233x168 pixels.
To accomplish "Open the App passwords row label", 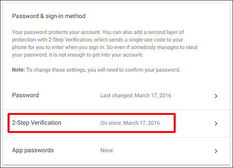I will (33, 150).
